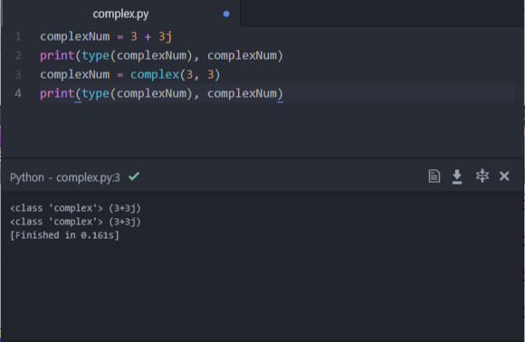The image size is (525, 342).
Task: Download the output with the download arrow icon
Action: coord(457,176)
